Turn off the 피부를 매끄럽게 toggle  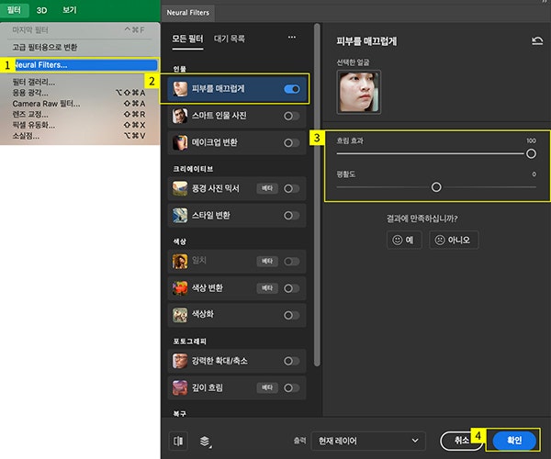(292, 89)
